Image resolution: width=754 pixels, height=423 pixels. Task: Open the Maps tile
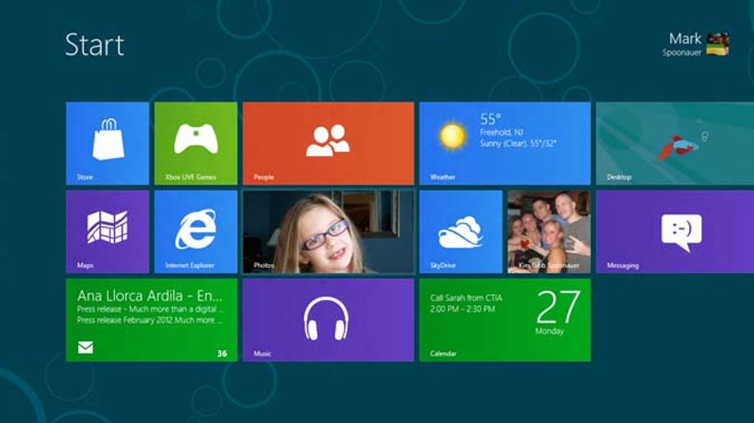point(108,231)
